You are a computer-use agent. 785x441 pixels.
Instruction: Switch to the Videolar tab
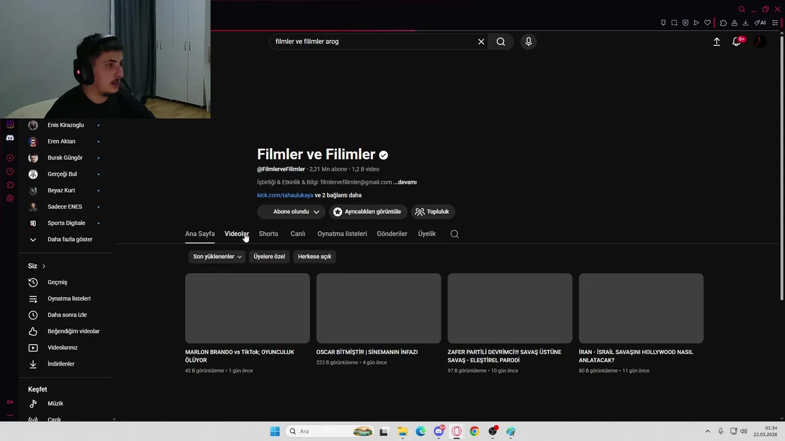coord(237,234)
